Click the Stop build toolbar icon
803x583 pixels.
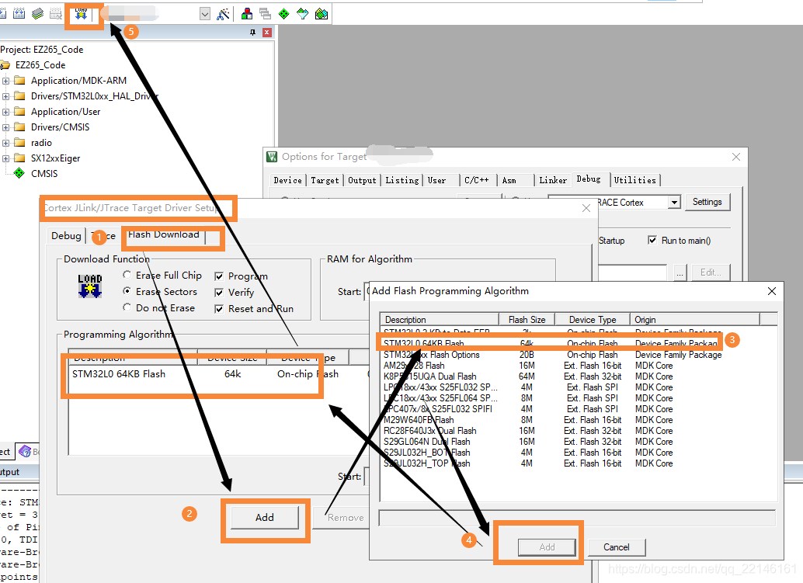56,14
